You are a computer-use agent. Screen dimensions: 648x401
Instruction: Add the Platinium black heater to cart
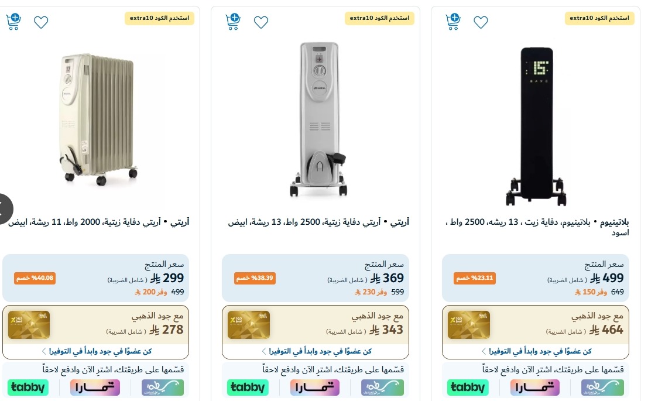click(452, 20)
